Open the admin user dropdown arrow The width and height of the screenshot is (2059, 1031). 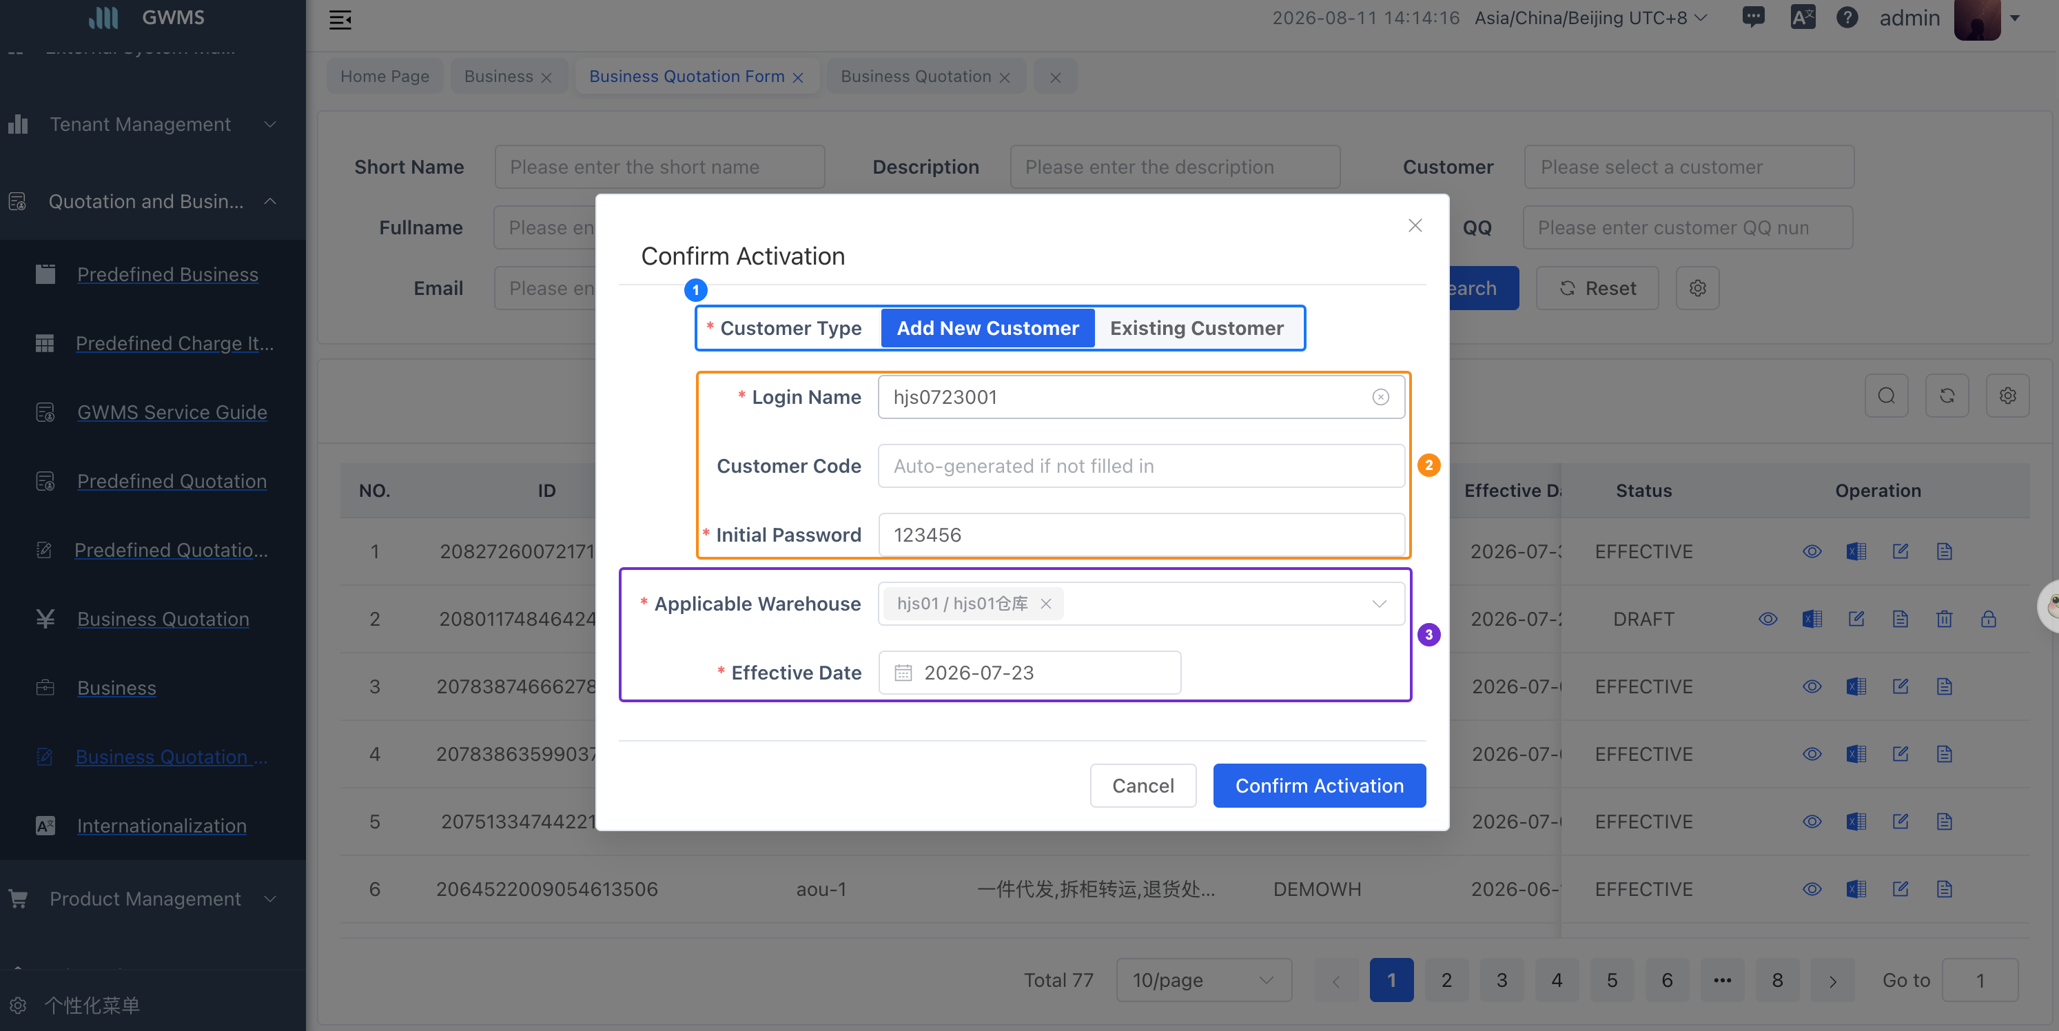2014,19
